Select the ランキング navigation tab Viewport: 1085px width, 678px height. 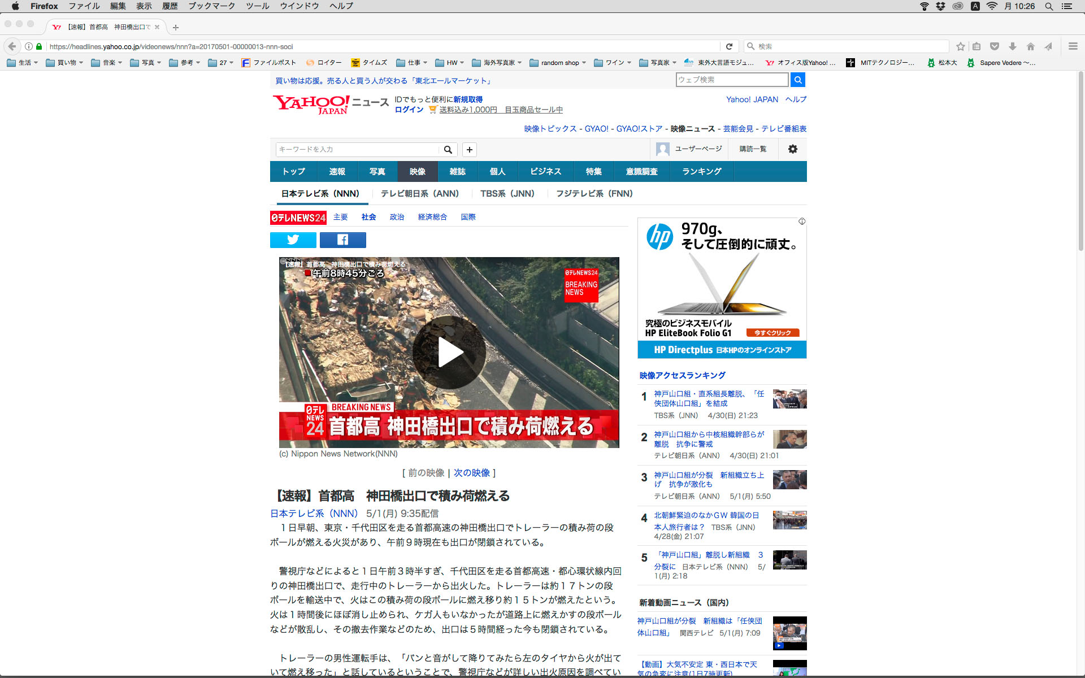pos(701,172)
